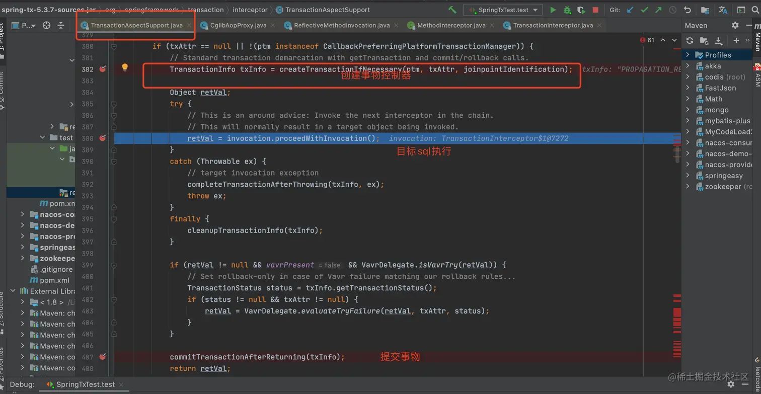Open the Commit tool window stripe button
This screenshot has width=761, height=394.
2,91
